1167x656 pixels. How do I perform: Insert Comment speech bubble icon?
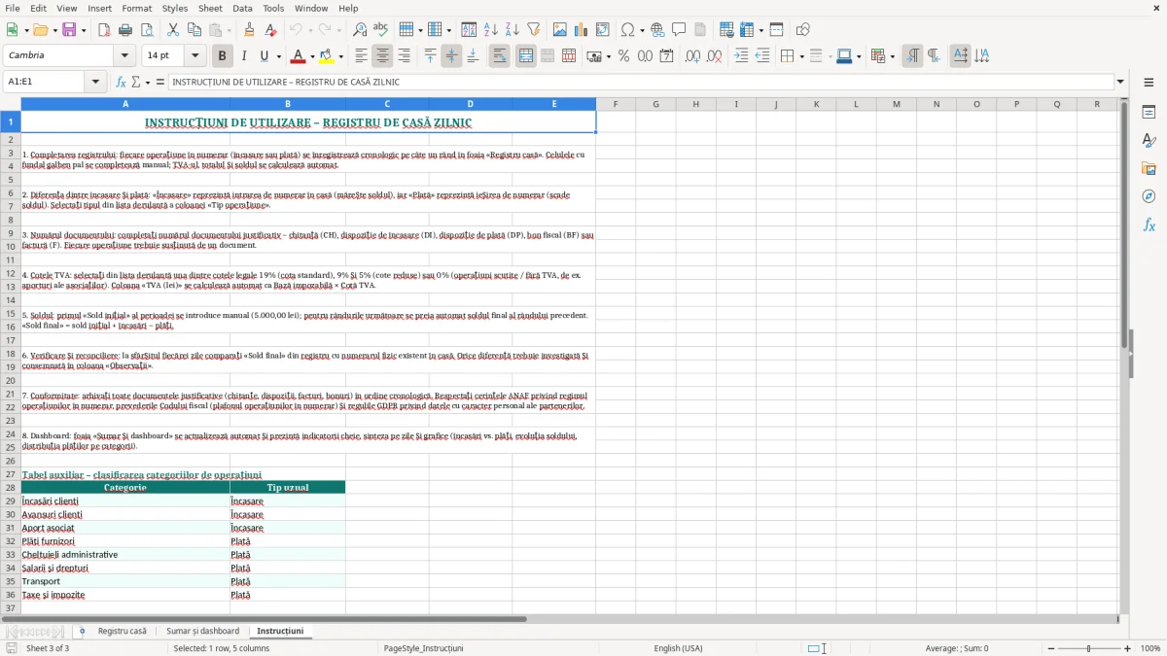680,30
